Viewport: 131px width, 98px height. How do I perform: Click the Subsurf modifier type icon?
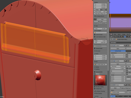coord(114,45)
